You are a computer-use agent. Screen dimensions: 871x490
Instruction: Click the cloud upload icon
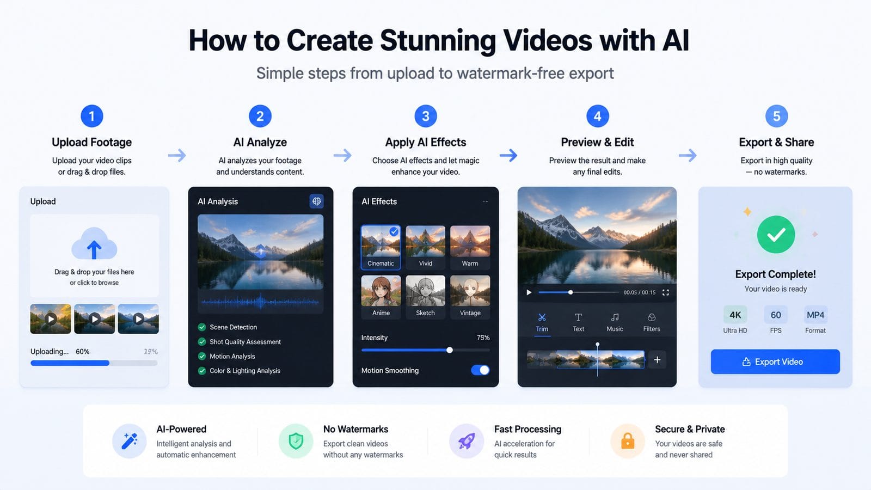click(x=94, y=244)
